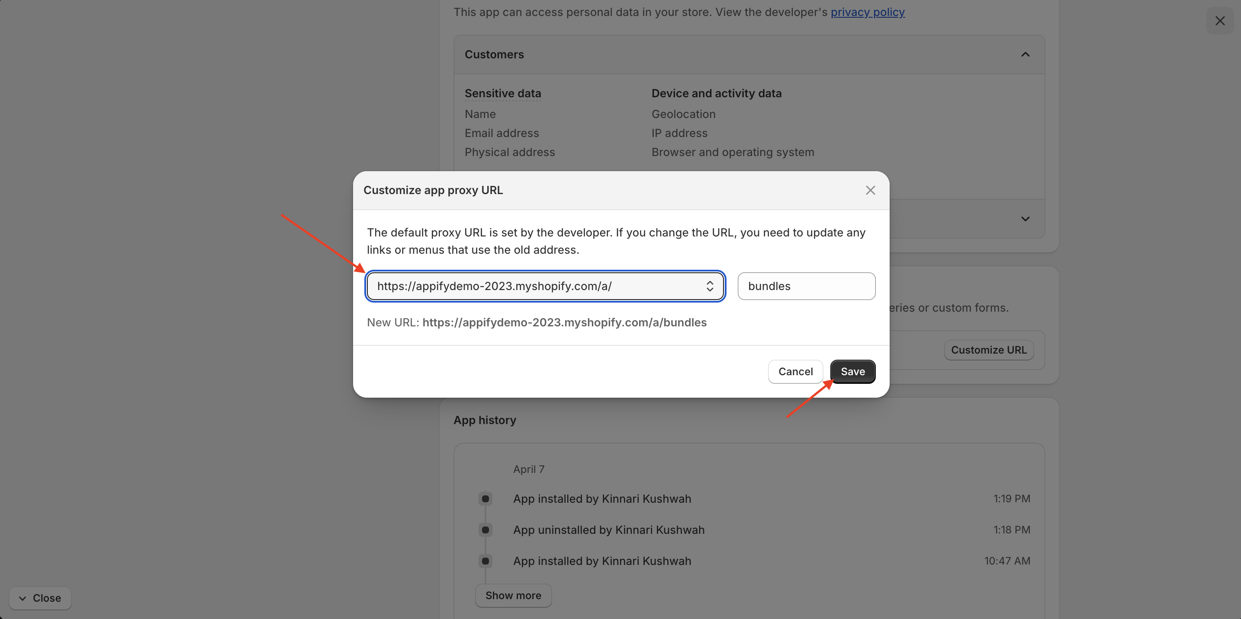This screenshot has width=1241, height=619.
Task: Click the Sensitive data heading tooltip
Action: tap(502, 93)
